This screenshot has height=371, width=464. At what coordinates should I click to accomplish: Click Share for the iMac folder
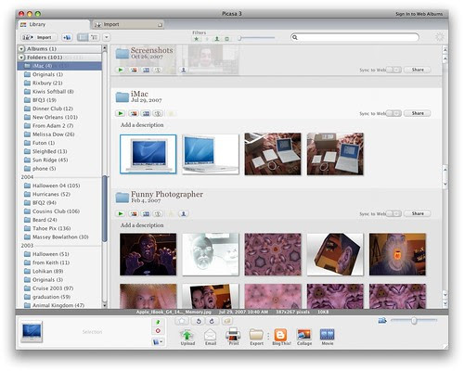[418, 113]
